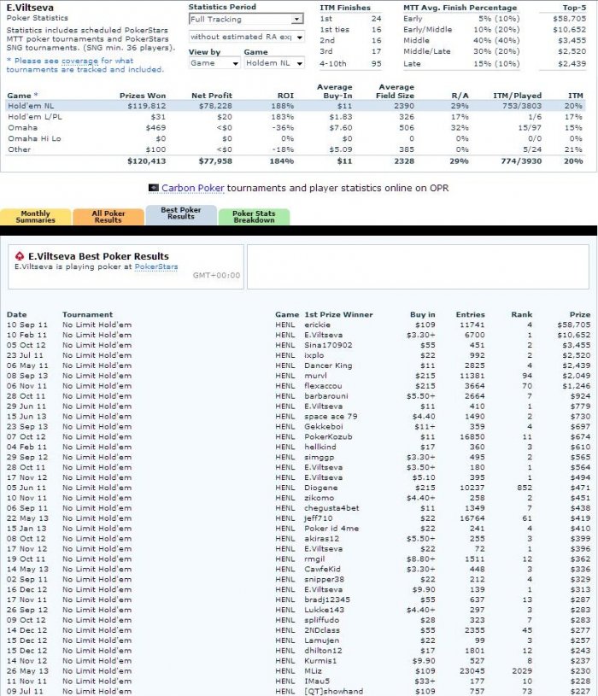This screenshot has height=696, width=598.
Task: Open the Holdem NL game dropdown
Action: (x=274, y=63)
